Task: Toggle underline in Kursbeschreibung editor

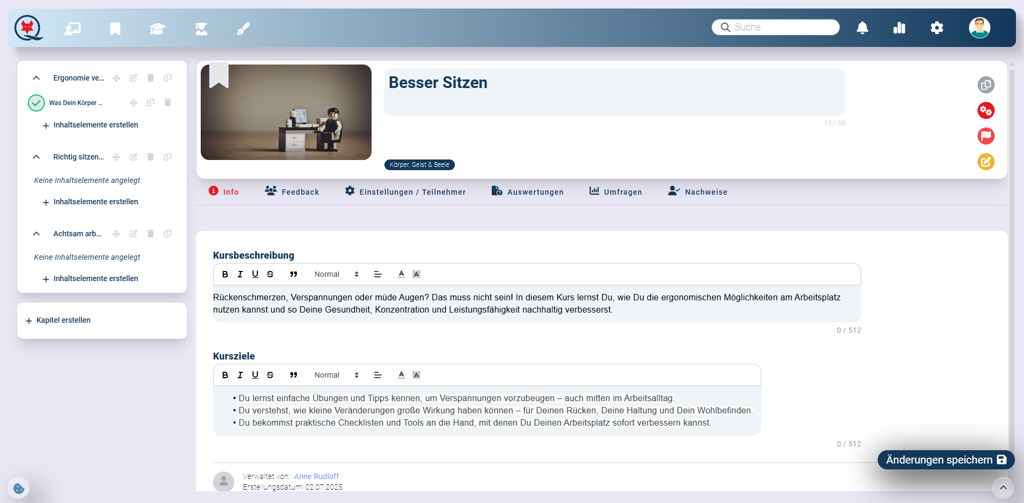Action: click(x=255, y=274)
